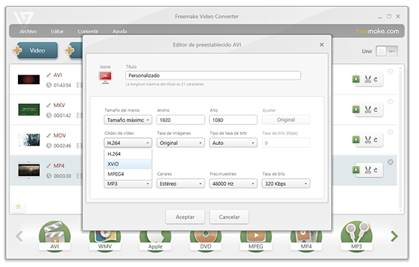
Task: Open the 48000 Hz sample rate dropdown
Action: pyautogui.click(x=233, y=184)
